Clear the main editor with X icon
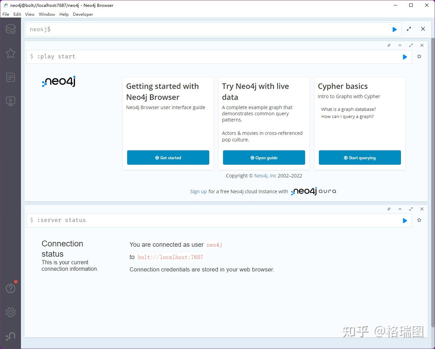 [423, 29]
